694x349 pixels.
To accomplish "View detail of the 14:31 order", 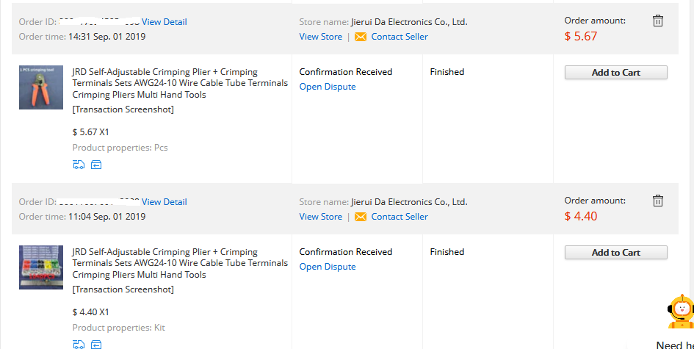I will click(x=165, y=22).
